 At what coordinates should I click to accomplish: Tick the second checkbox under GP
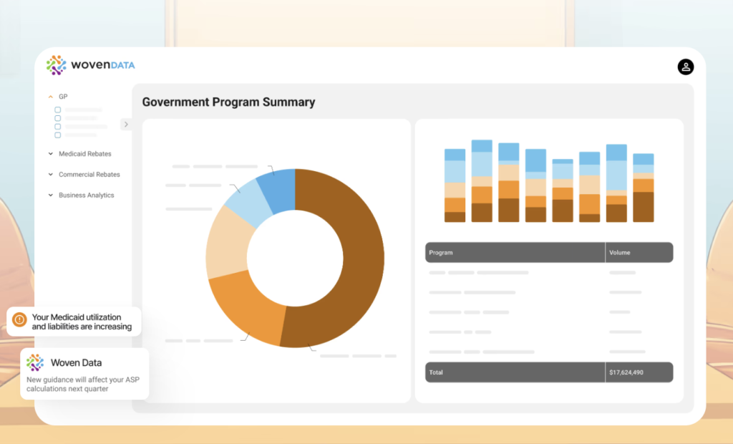click(x=57, y=118)
